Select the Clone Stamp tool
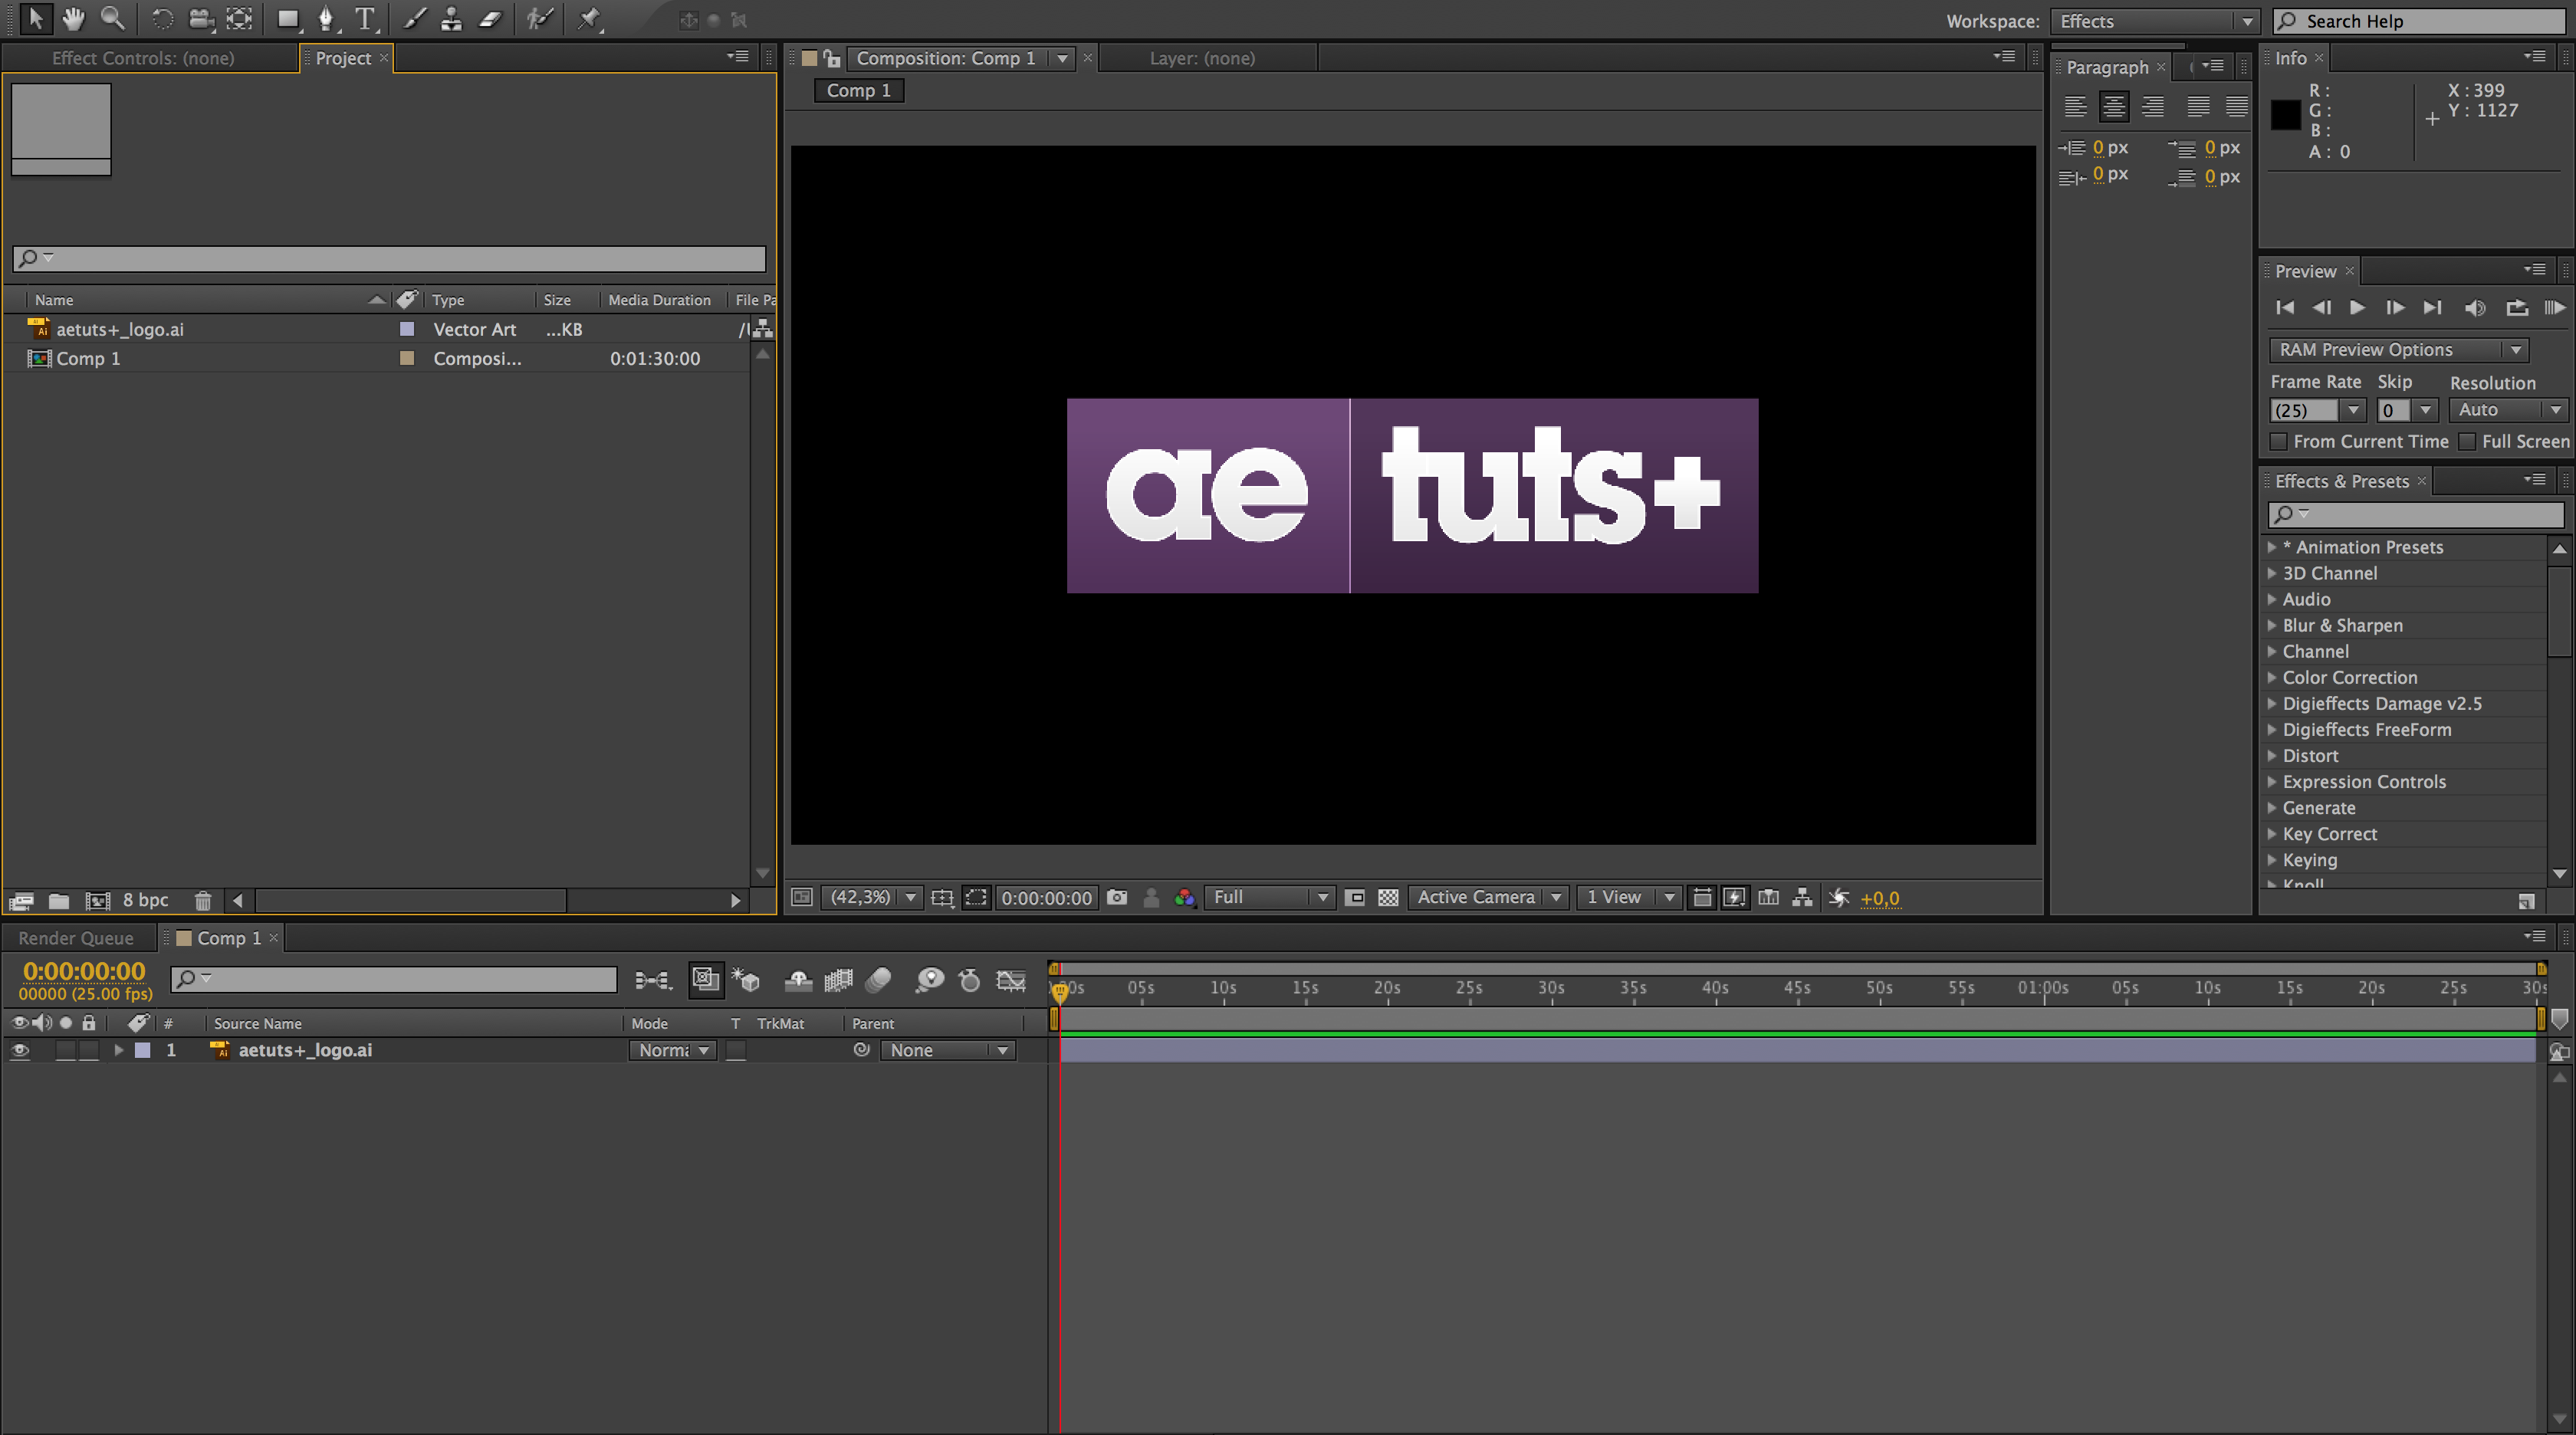Screen dimensions: 2576x1435 452,19
